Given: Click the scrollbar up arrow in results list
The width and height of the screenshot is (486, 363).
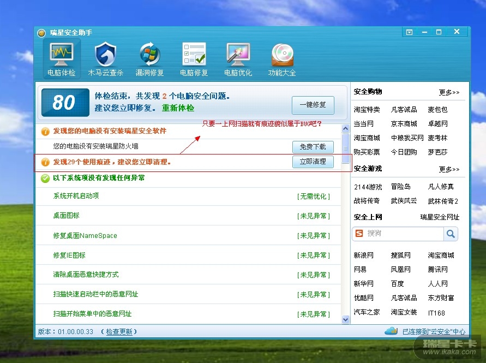Looking at the screenshot, I should 346,128.
